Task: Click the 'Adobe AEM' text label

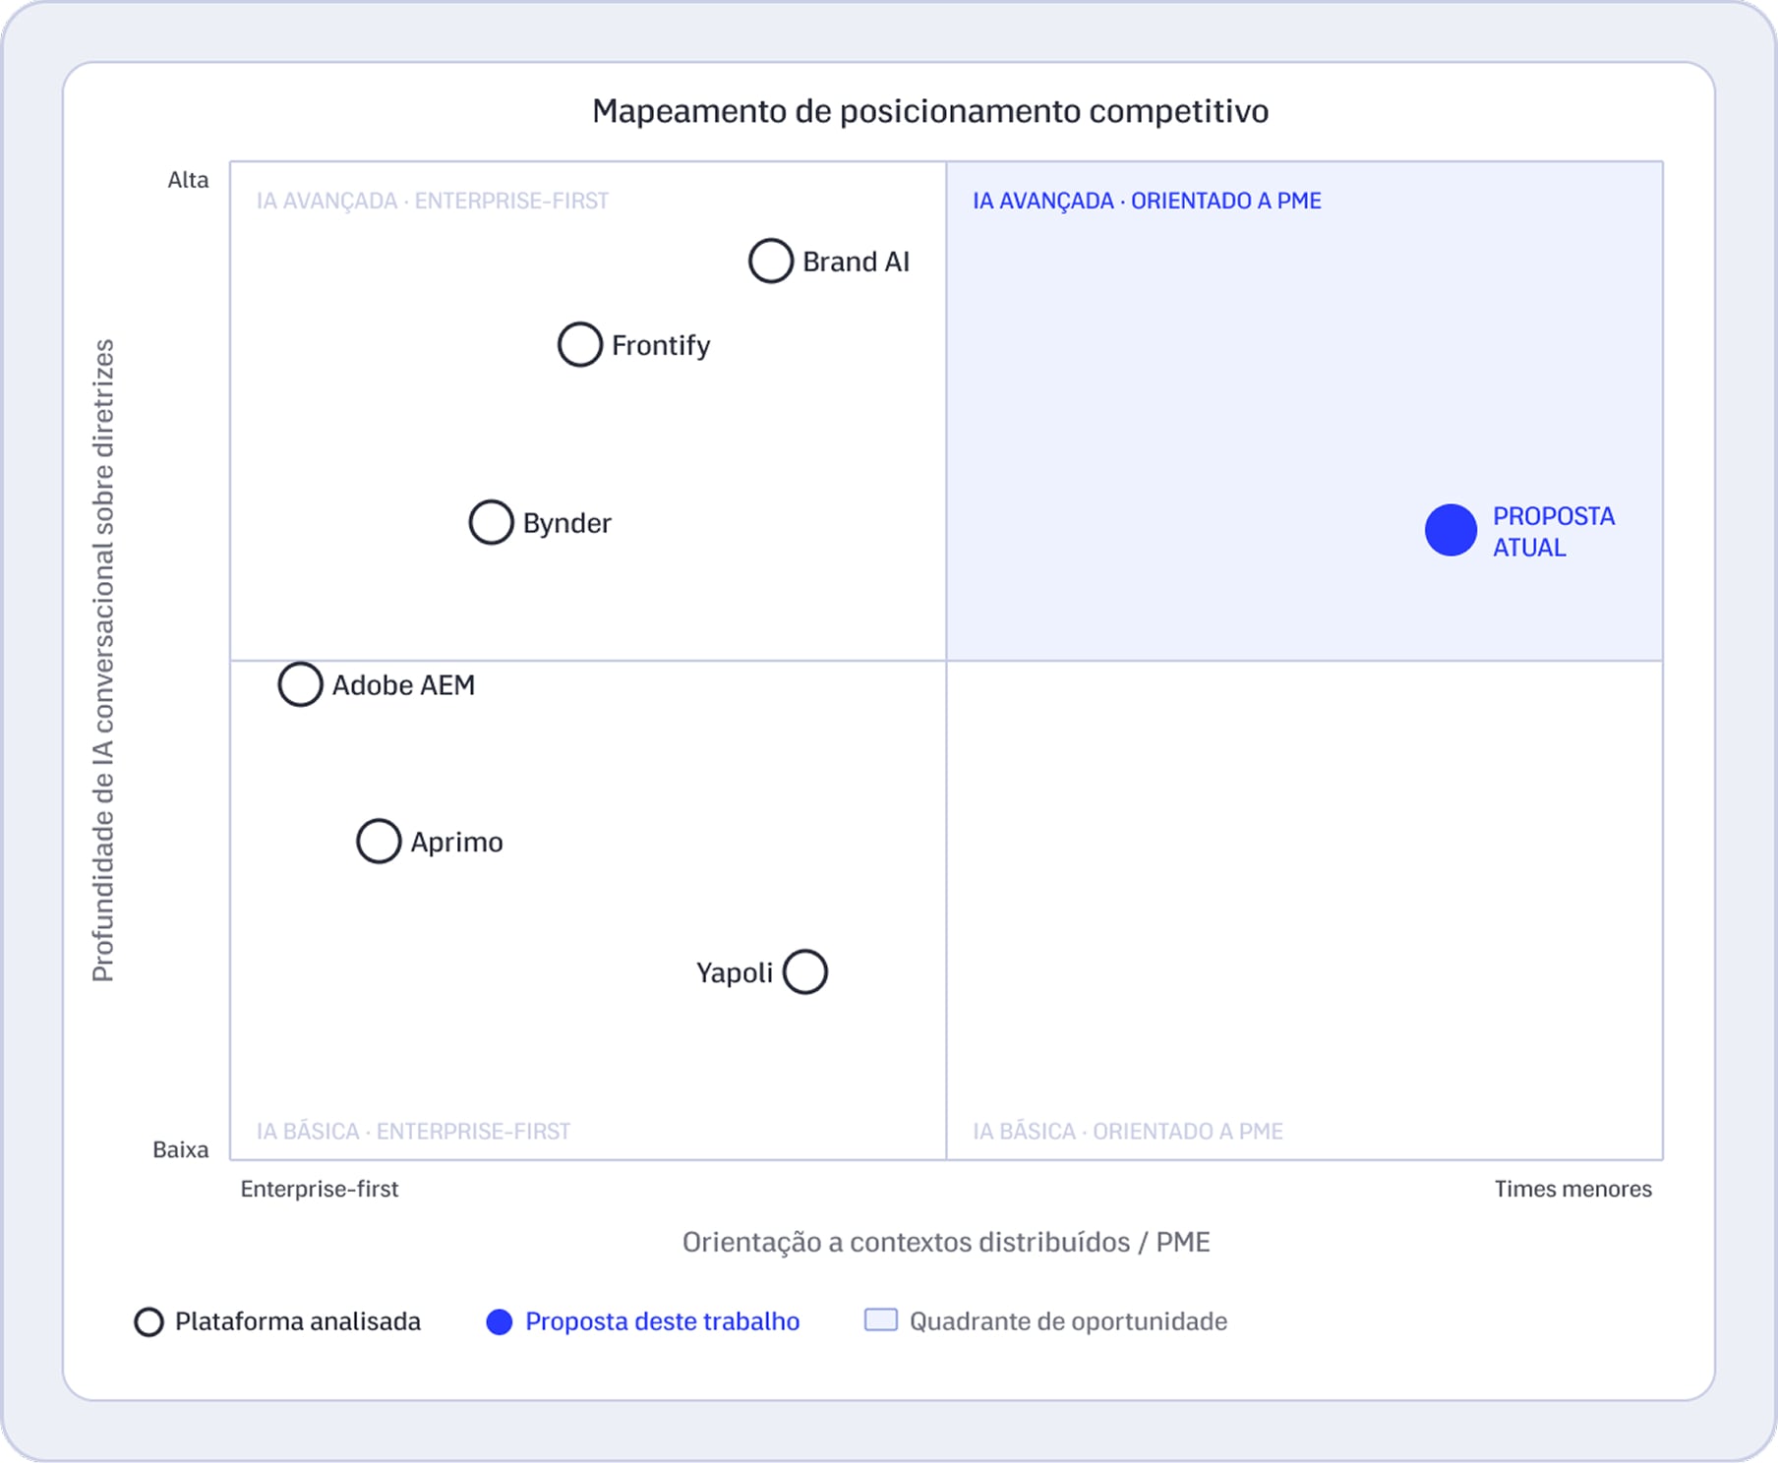Action: pos(403,684)
